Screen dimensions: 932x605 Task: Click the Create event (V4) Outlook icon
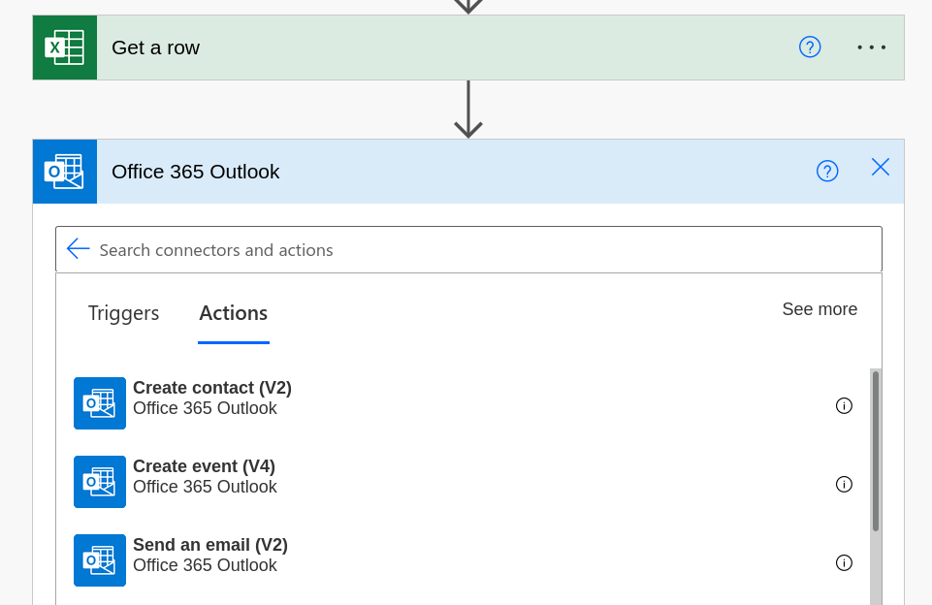(x=100, y=482)
